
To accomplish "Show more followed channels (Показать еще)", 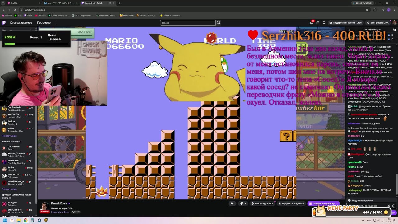I will coord(9,136).
